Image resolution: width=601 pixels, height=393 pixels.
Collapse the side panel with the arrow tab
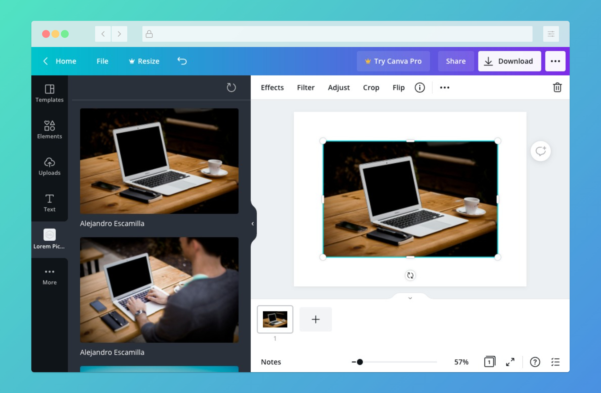coord(253,224)
